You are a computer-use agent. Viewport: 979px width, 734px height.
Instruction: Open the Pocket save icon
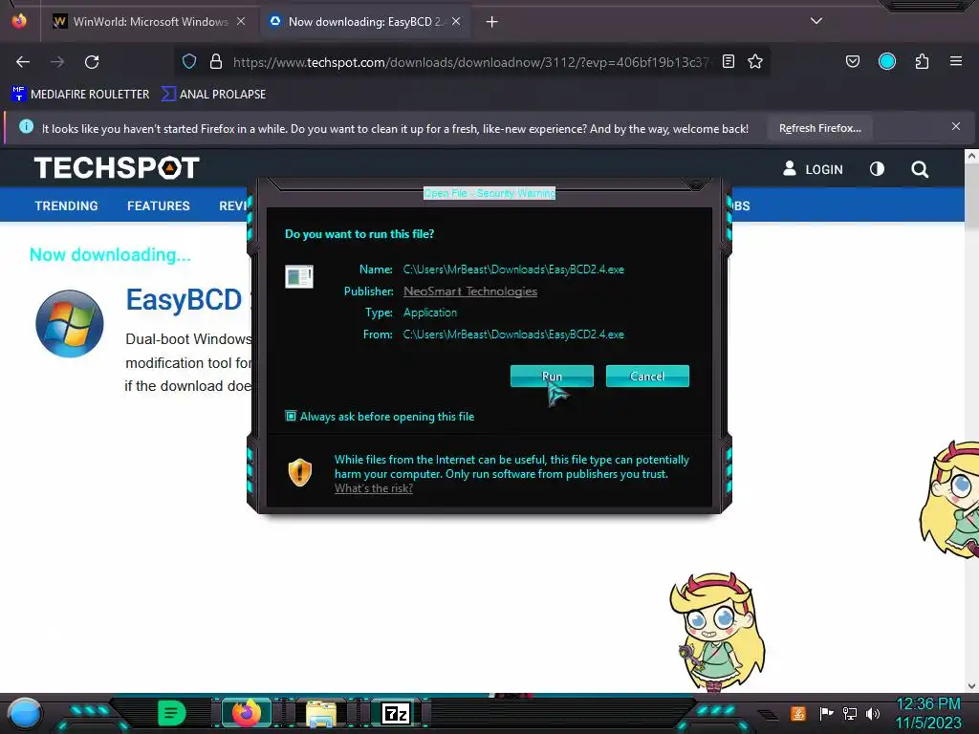click(852, 61)
